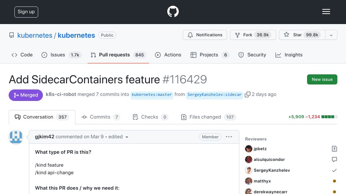Open the Projects tab
This screenshot has height=194, width=346.
[x=210, y=55]
